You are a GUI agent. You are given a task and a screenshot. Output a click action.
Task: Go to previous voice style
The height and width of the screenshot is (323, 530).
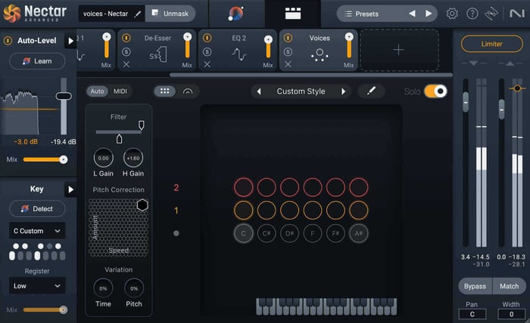[x=259, y=92]
